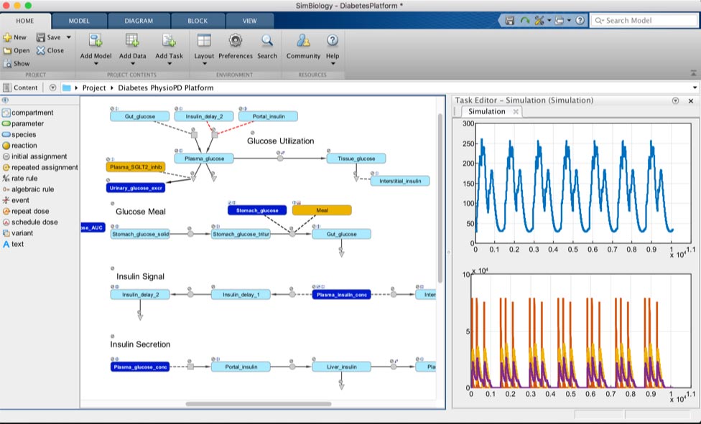This screenshot has width=701, height=424.
Task: Switch to the MODEL ribbon tab
Action: click(79, 21)
